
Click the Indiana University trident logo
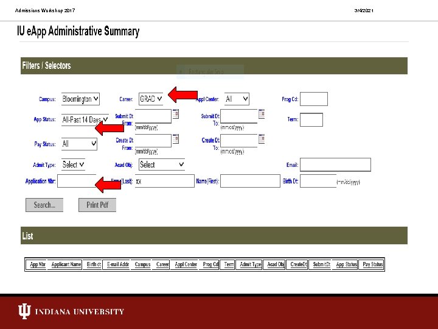pos(24,311)
